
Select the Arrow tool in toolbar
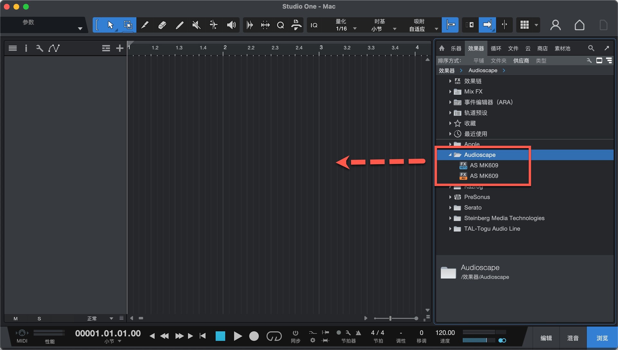(x=110, y=25)
